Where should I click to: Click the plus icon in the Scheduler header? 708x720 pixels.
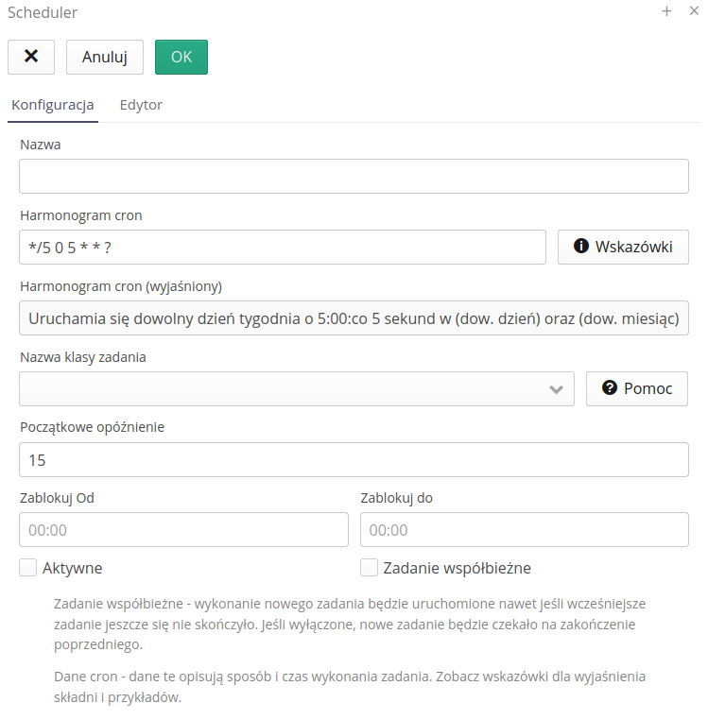coord(666,12)
